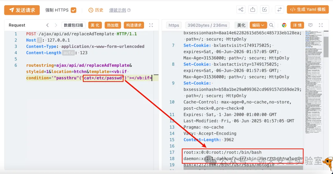Click the 构造请求 button
Viewport: 333px width, 174px height.
(x=134, y=25)
